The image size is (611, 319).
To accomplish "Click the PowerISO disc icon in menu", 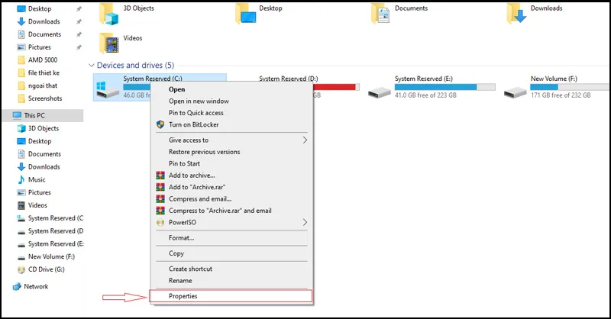I will pyautogui.click(x=160, y=222).
